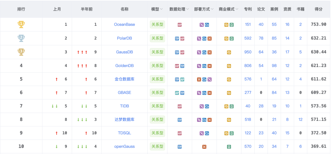Click the bronze third-place trophy icon
This screenshot has height=154, width=331.
[21, 52]
